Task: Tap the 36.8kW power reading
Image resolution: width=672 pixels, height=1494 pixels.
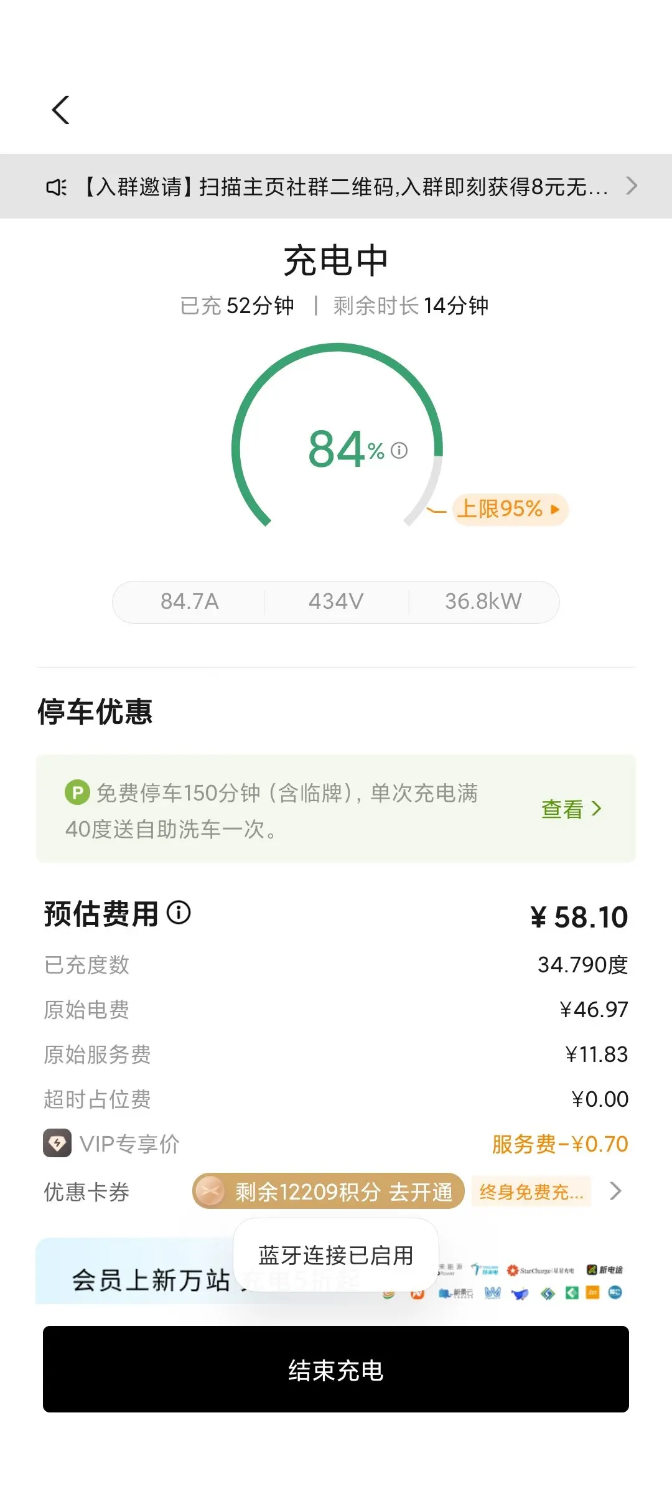Action: (x=483, y=601)
